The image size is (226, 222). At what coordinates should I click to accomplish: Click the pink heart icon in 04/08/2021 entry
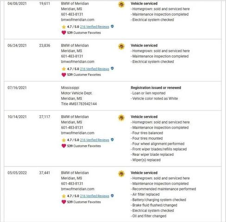coord(64,32)
